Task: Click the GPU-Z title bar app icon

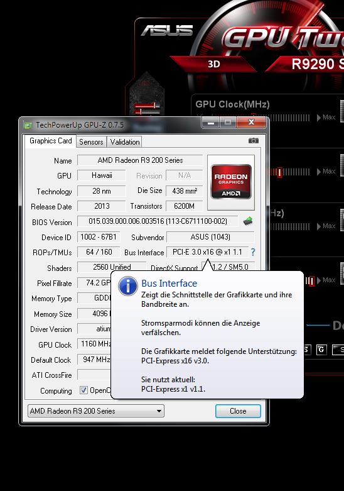Action: tap(28, 125)
